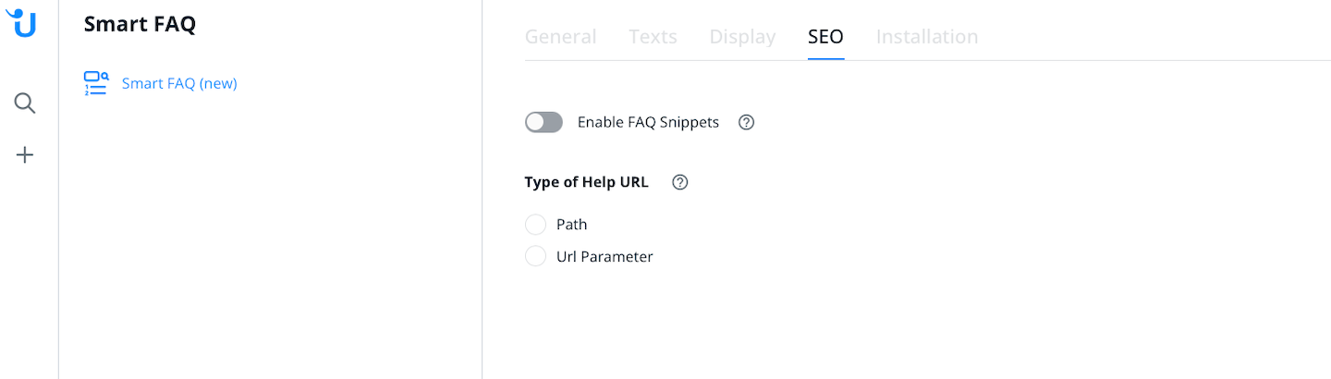The height and width of the screenshot is (379, 1331).
Task: Click the Path option label
Action: (x=571, y=225)
